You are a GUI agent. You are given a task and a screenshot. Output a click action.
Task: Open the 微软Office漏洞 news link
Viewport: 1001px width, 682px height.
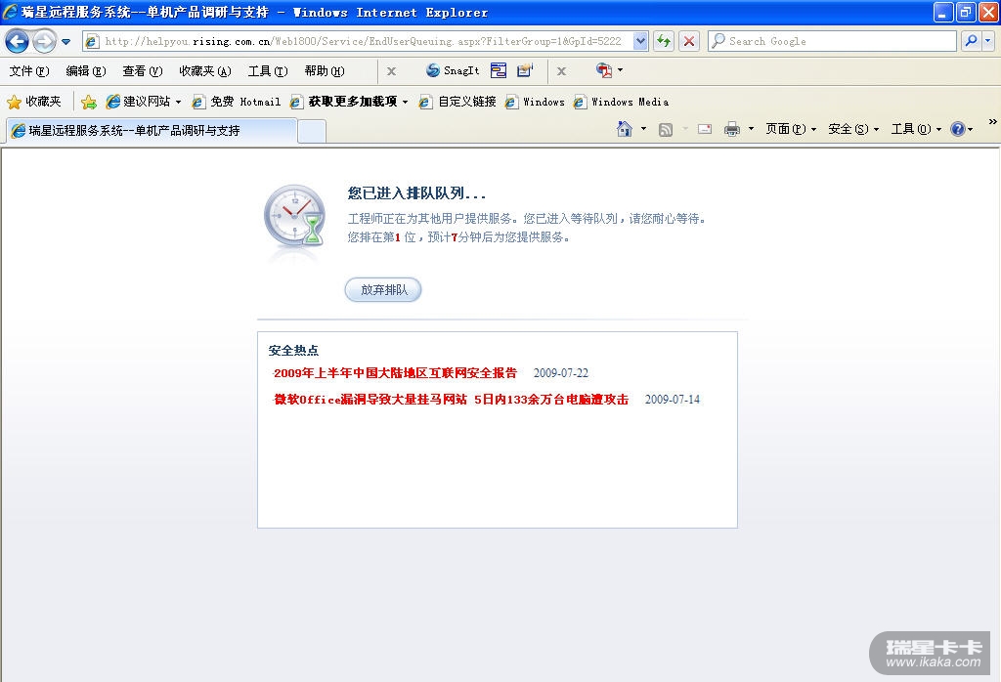point(451,400)
